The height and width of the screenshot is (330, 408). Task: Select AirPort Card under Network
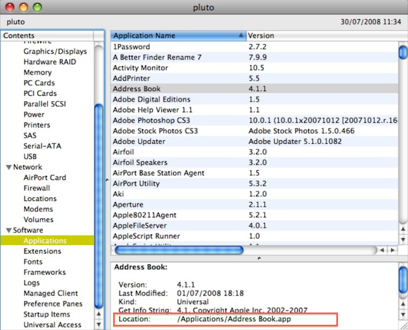45,178
